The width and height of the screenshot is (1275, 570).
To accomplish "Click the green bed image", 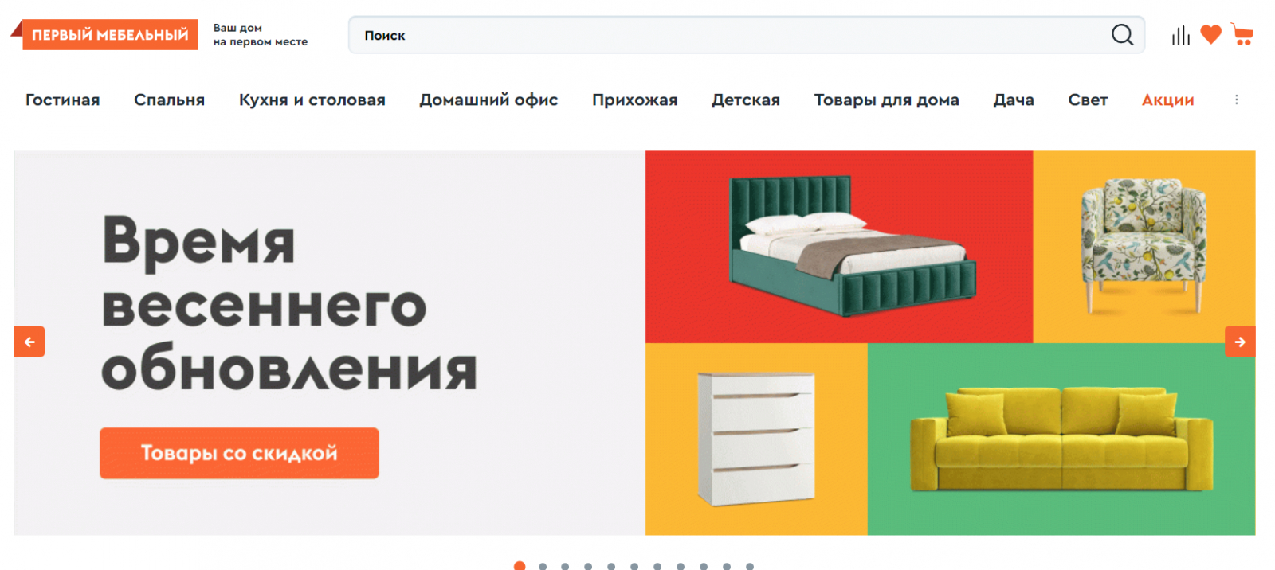I will point(852,245).
